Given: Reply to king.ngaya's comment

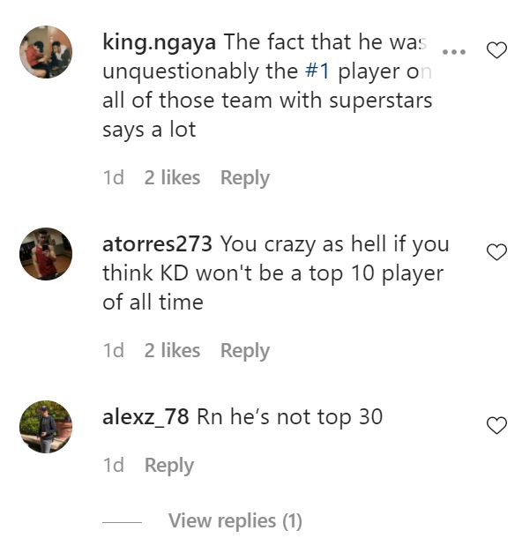Looking at the screenshot, I should (245, 178).
